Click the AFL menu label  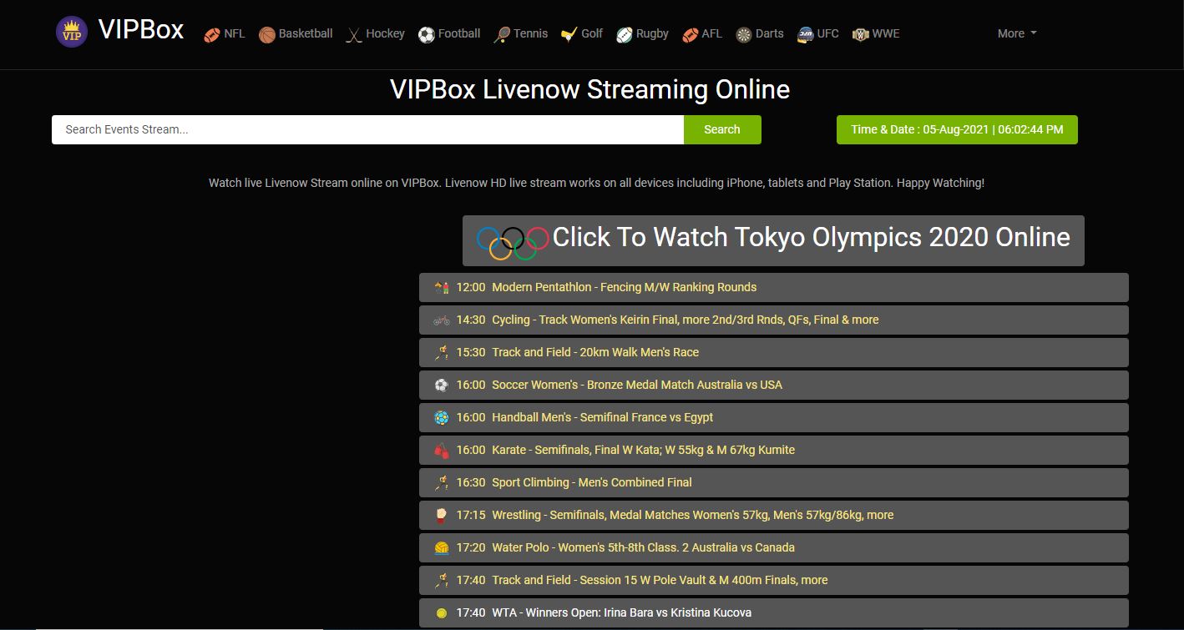click(x=712, y=33)
